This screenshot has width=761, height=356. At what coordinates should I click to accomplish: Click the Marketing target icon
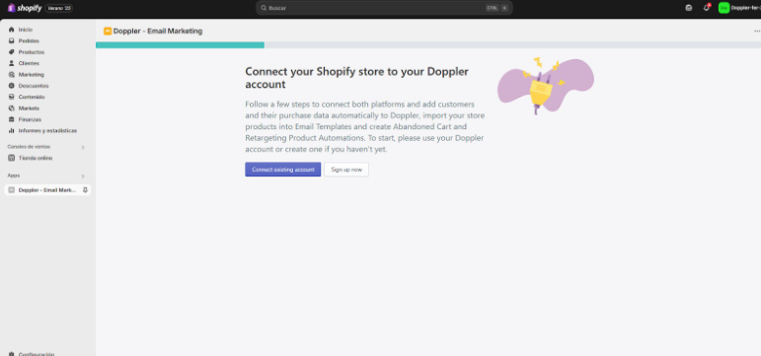click(x=12, y=75)
